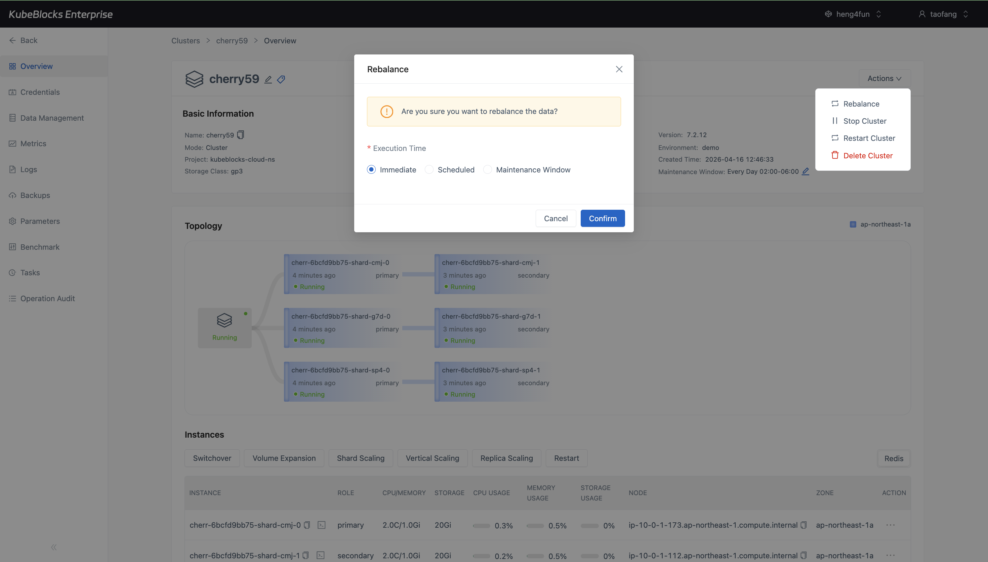Screen dimensions: 988x562
Task: Click the Redis component selector
Action: pyautogui.click(x=894, y=458)
